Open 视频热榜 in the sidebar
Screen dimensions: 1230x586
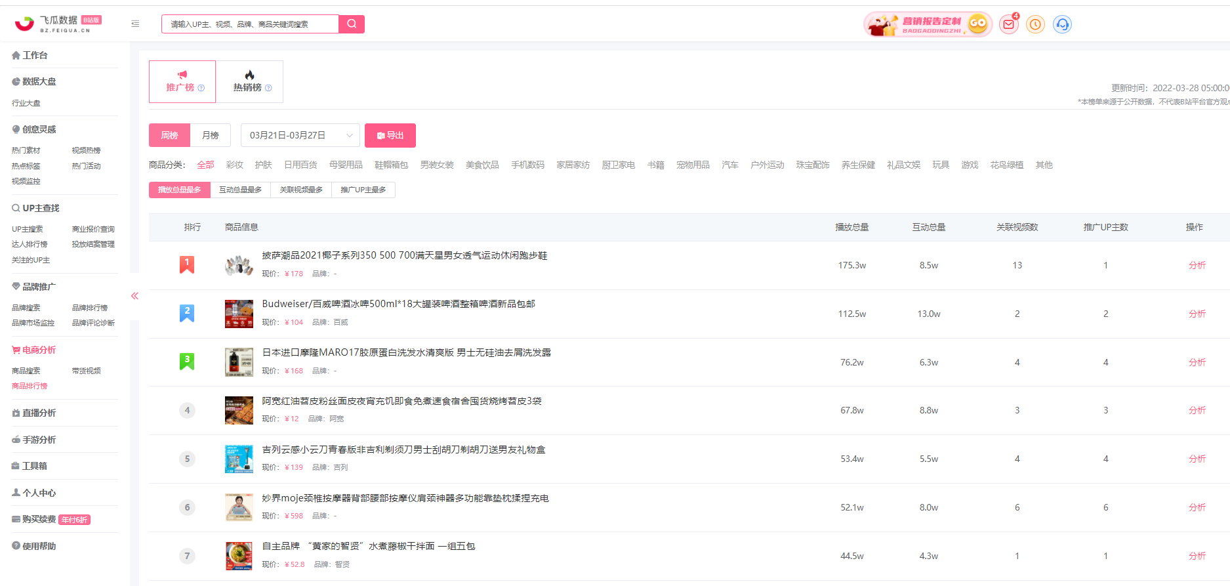coord(87,150)
